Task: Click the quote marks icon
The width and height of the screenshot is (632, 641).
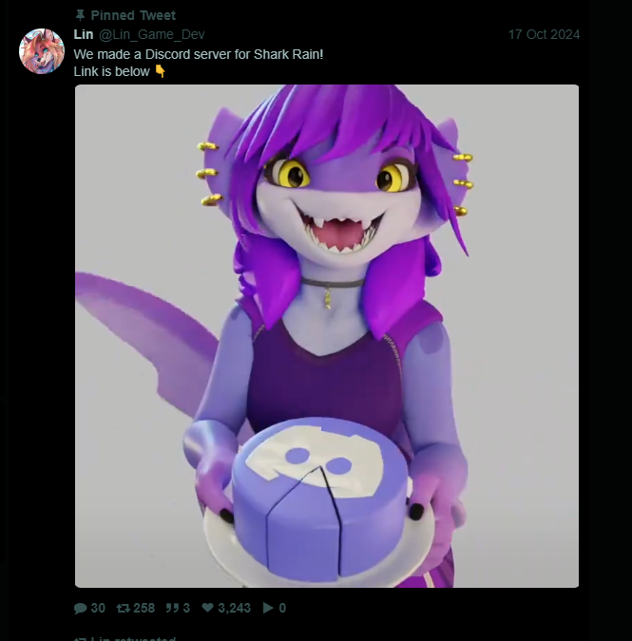Action: (x=172, y=609)
